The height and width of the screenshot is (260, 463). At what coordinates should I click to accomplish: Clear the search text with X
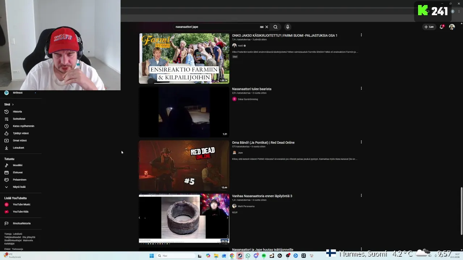267,27
